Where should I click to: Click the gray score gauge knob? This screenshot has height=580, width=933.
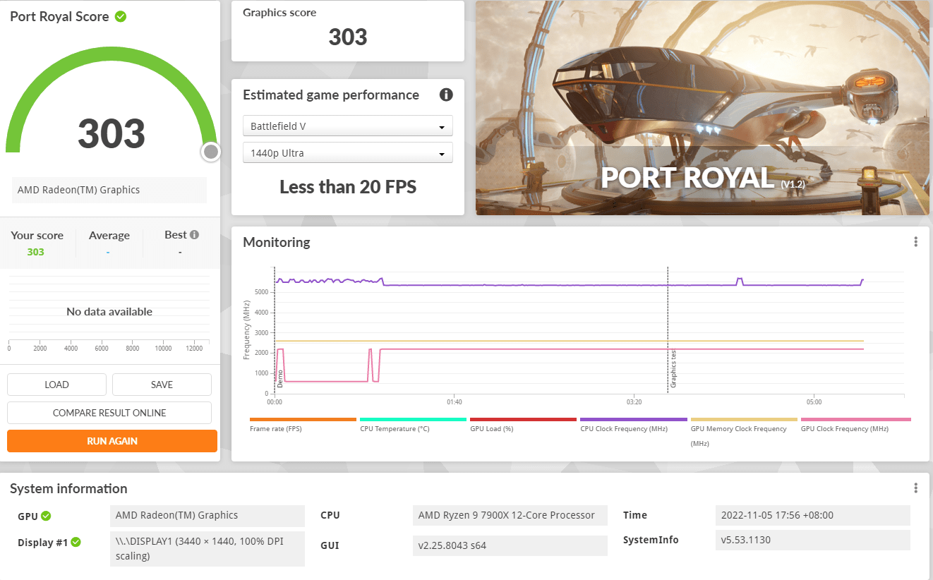tap(210, 152)
